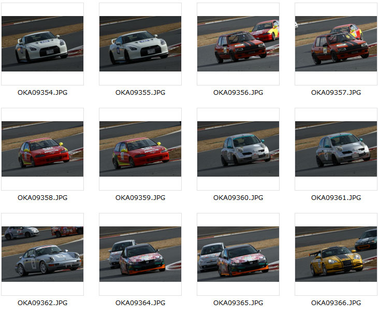
Task: Select the red Civic thumbnail OKA09358.JPG
Action: [42, 149]
